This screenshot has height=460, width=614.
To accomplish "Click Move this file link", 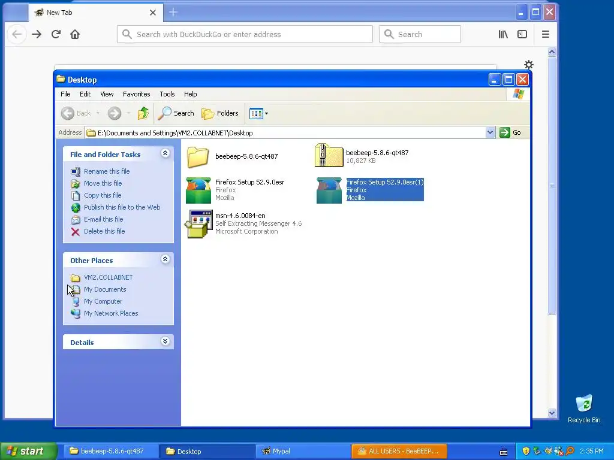I will pyautogui.click(x=103, y=183).
